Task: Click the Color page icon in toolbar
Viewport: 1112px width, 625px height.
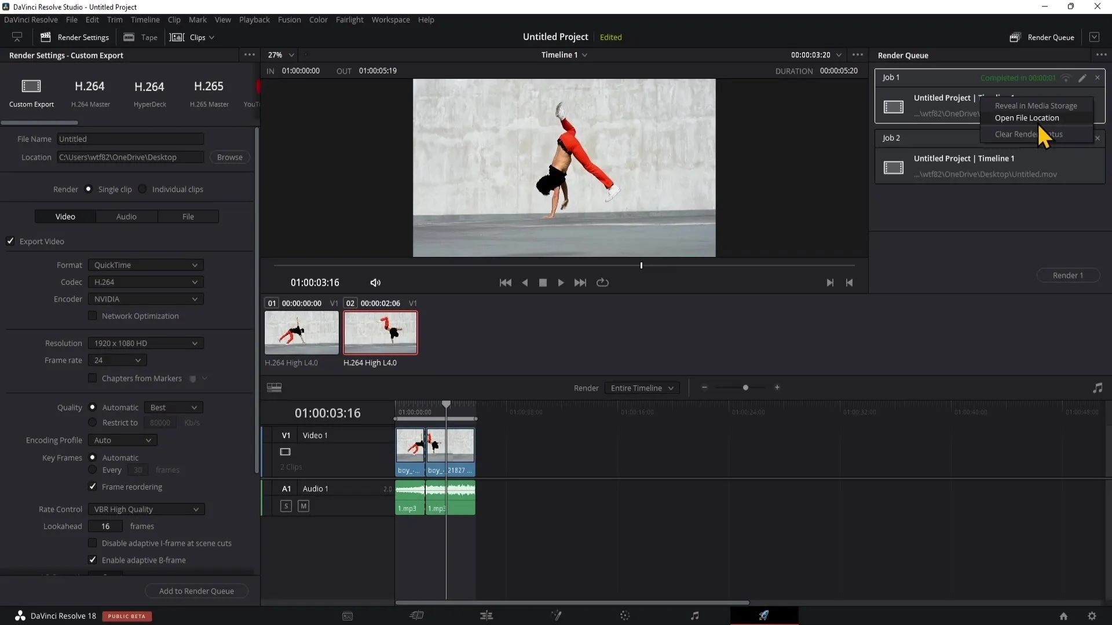Action: pos(626,616)
